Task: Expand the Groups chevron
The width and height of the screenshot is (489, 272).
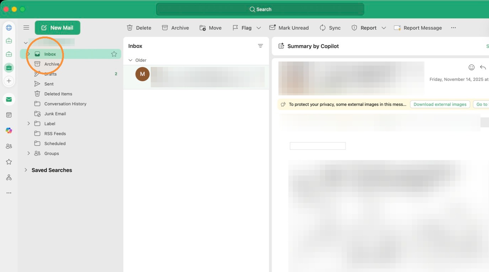Action: 28,153
